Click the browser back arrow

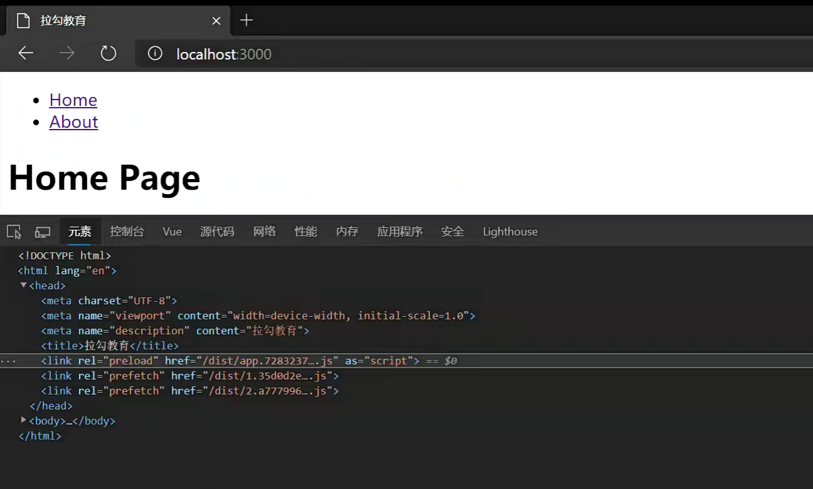click(x=26, y=54)
